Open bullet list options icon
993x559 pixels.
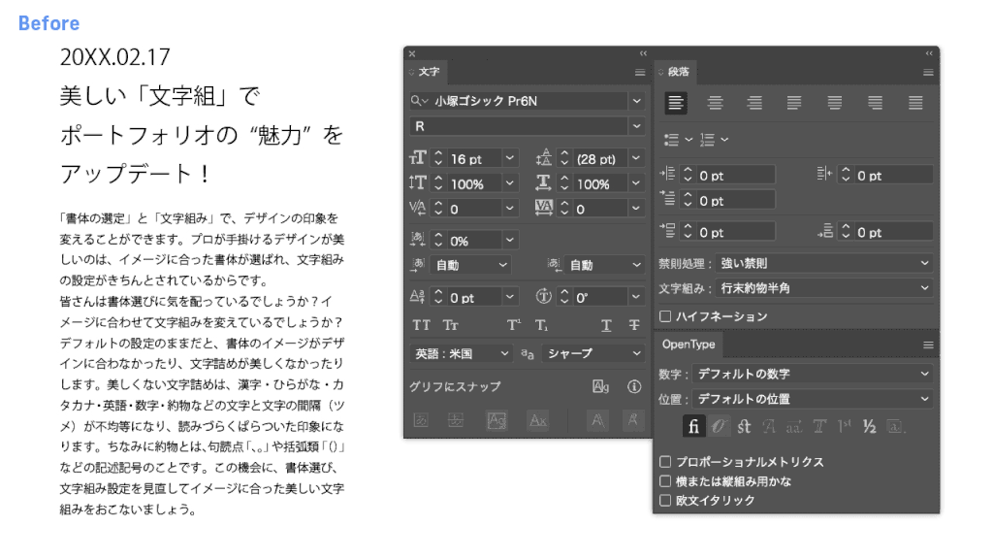coord(678,140)
